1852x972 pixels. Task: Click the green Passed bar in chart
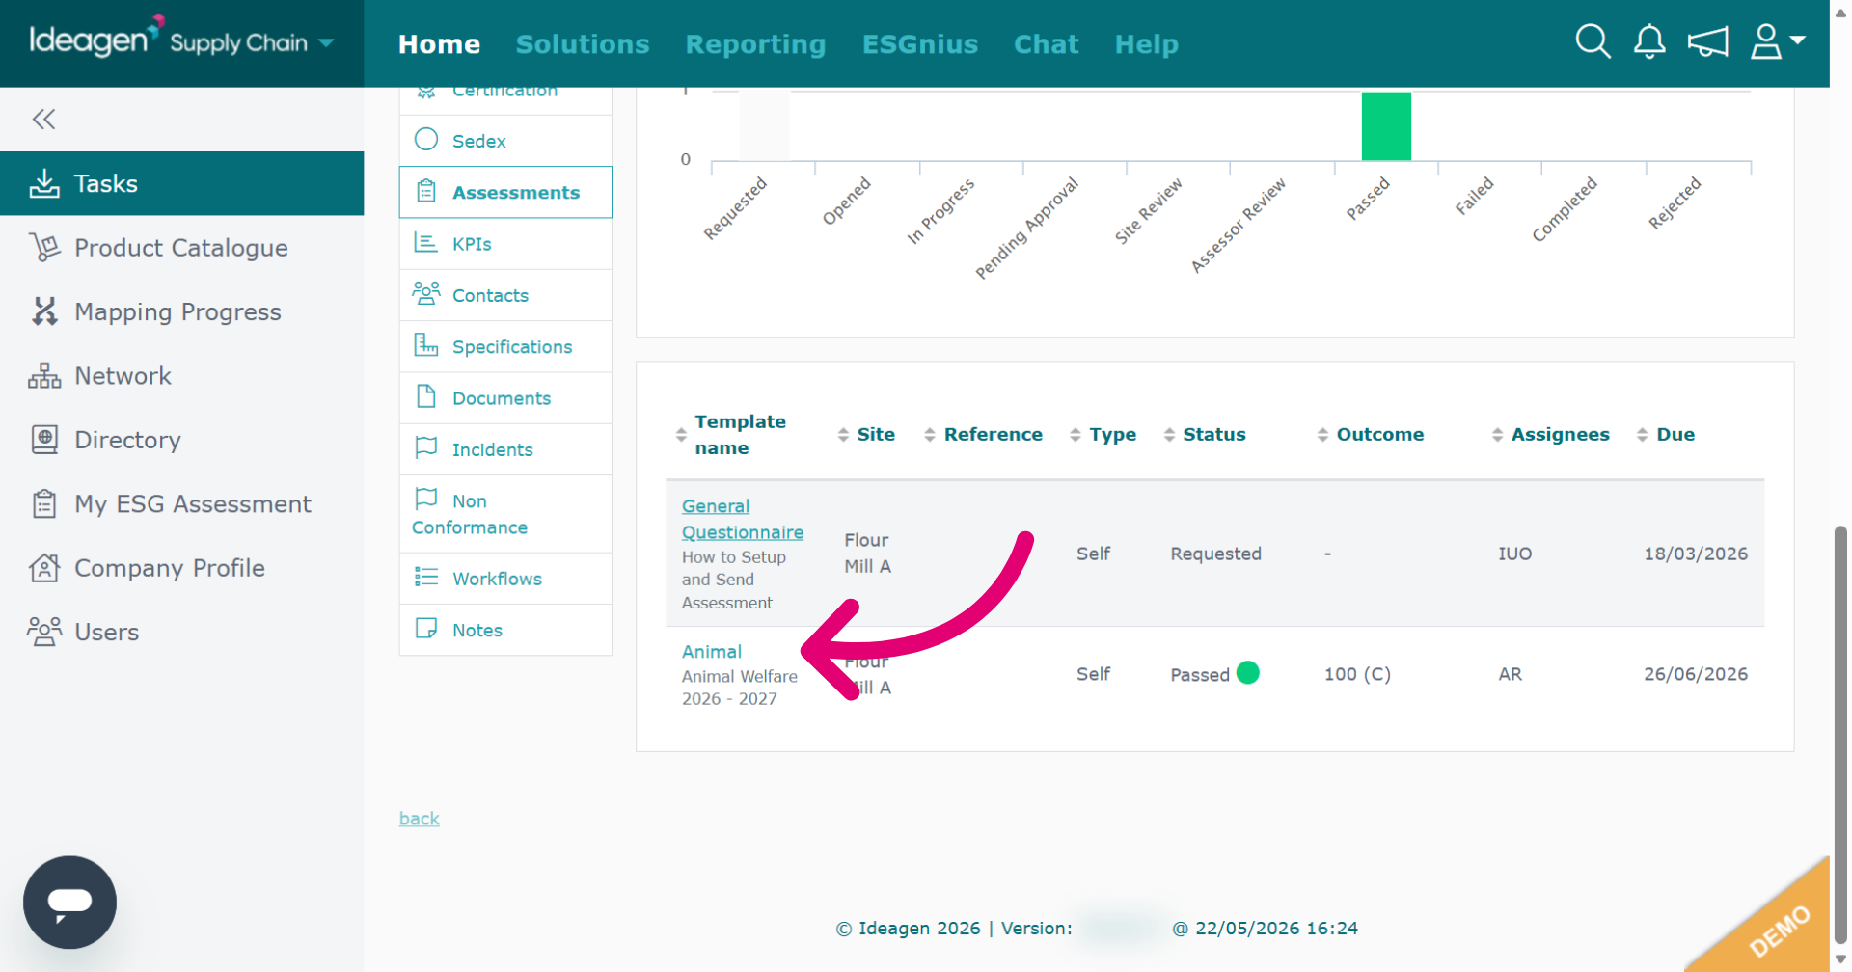[x=1386, y=126]
